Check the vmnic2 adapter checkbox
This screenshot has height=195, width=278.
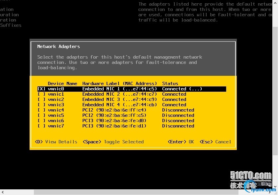point(41,100)
